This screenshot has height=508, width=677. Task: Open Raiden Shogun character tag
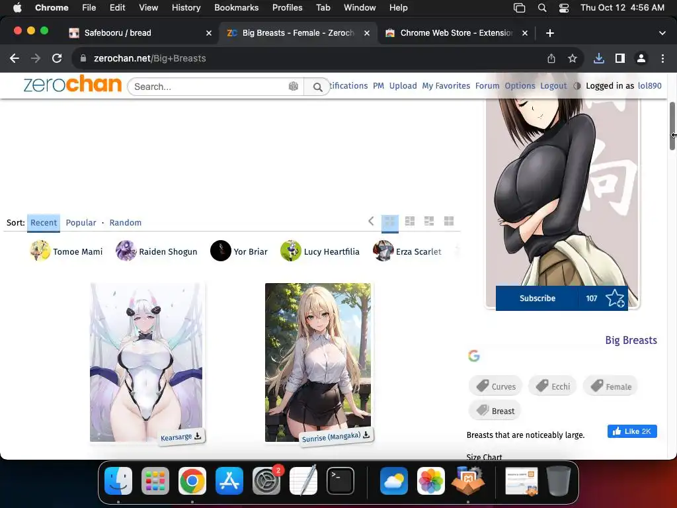(156, 251)
